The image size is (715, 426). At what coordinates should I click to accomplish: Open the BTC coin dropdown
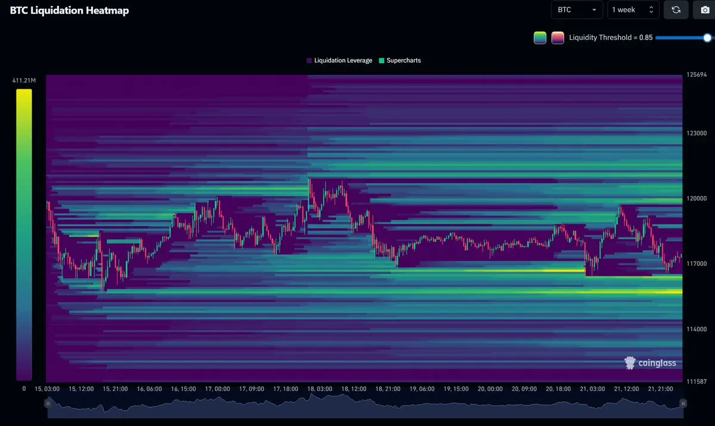[x=577, y=10]
